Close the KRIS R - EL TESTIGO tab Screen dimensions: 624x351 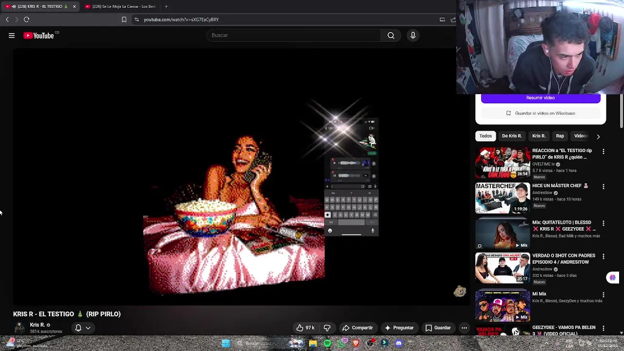[x=74, y=6]
